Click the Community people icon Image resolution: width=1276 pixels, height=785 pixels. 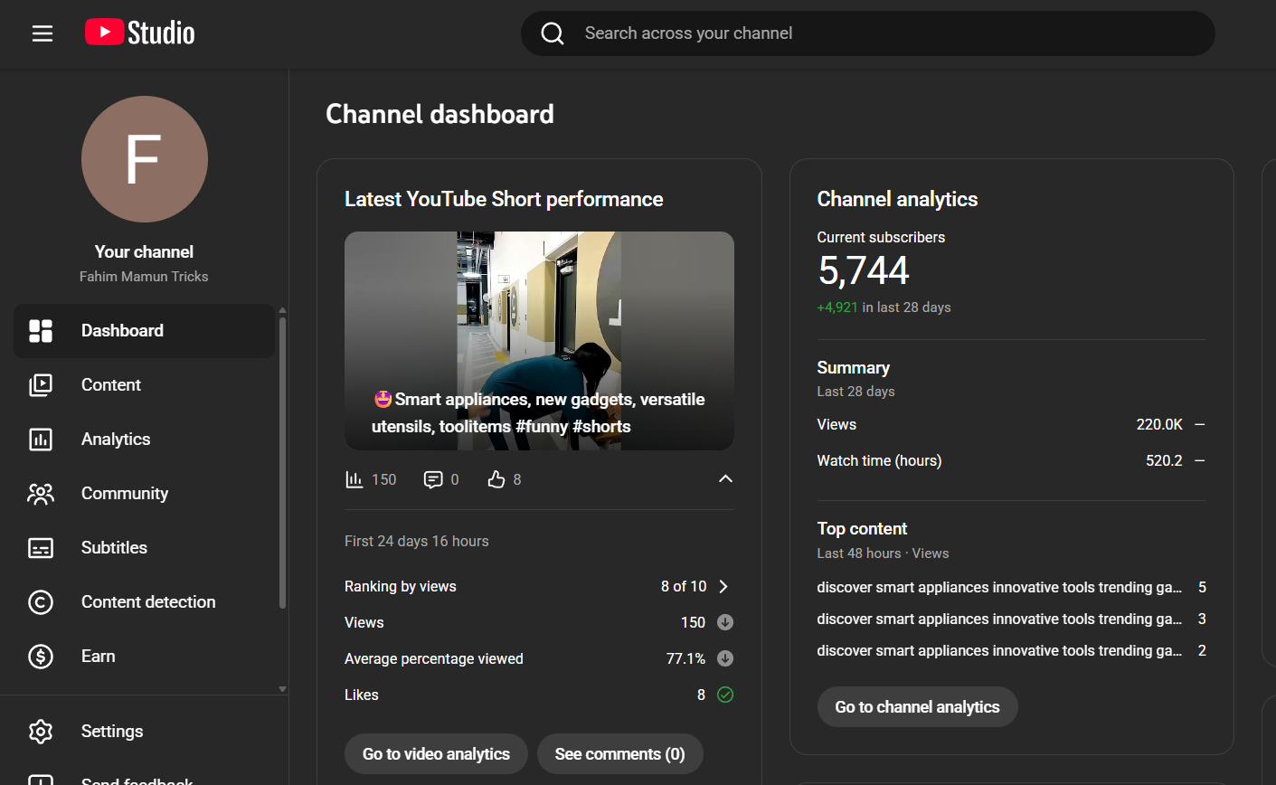41,494
